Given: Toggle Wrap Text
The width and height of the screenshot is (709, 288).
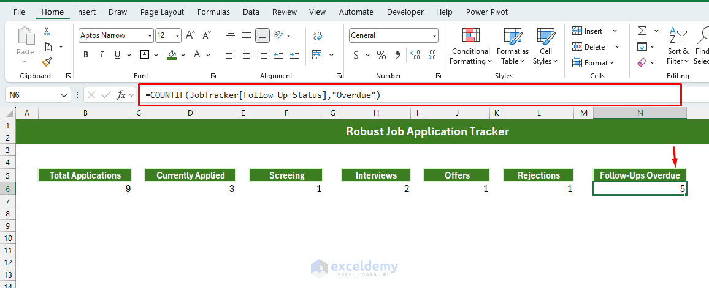Looking at the screenshot, I should pyautogui.click(x=317, y=35).
